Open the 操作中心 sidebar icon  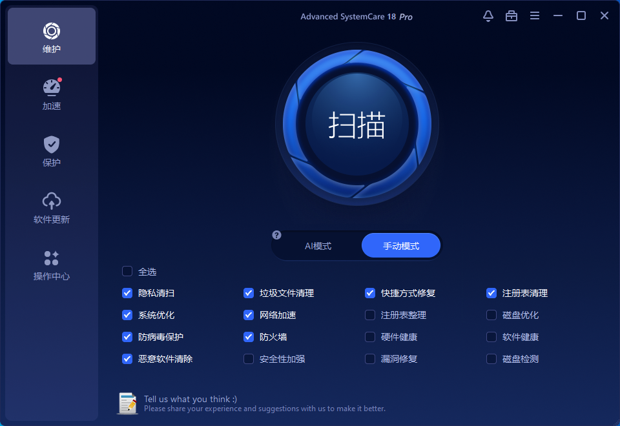point(52,258)
